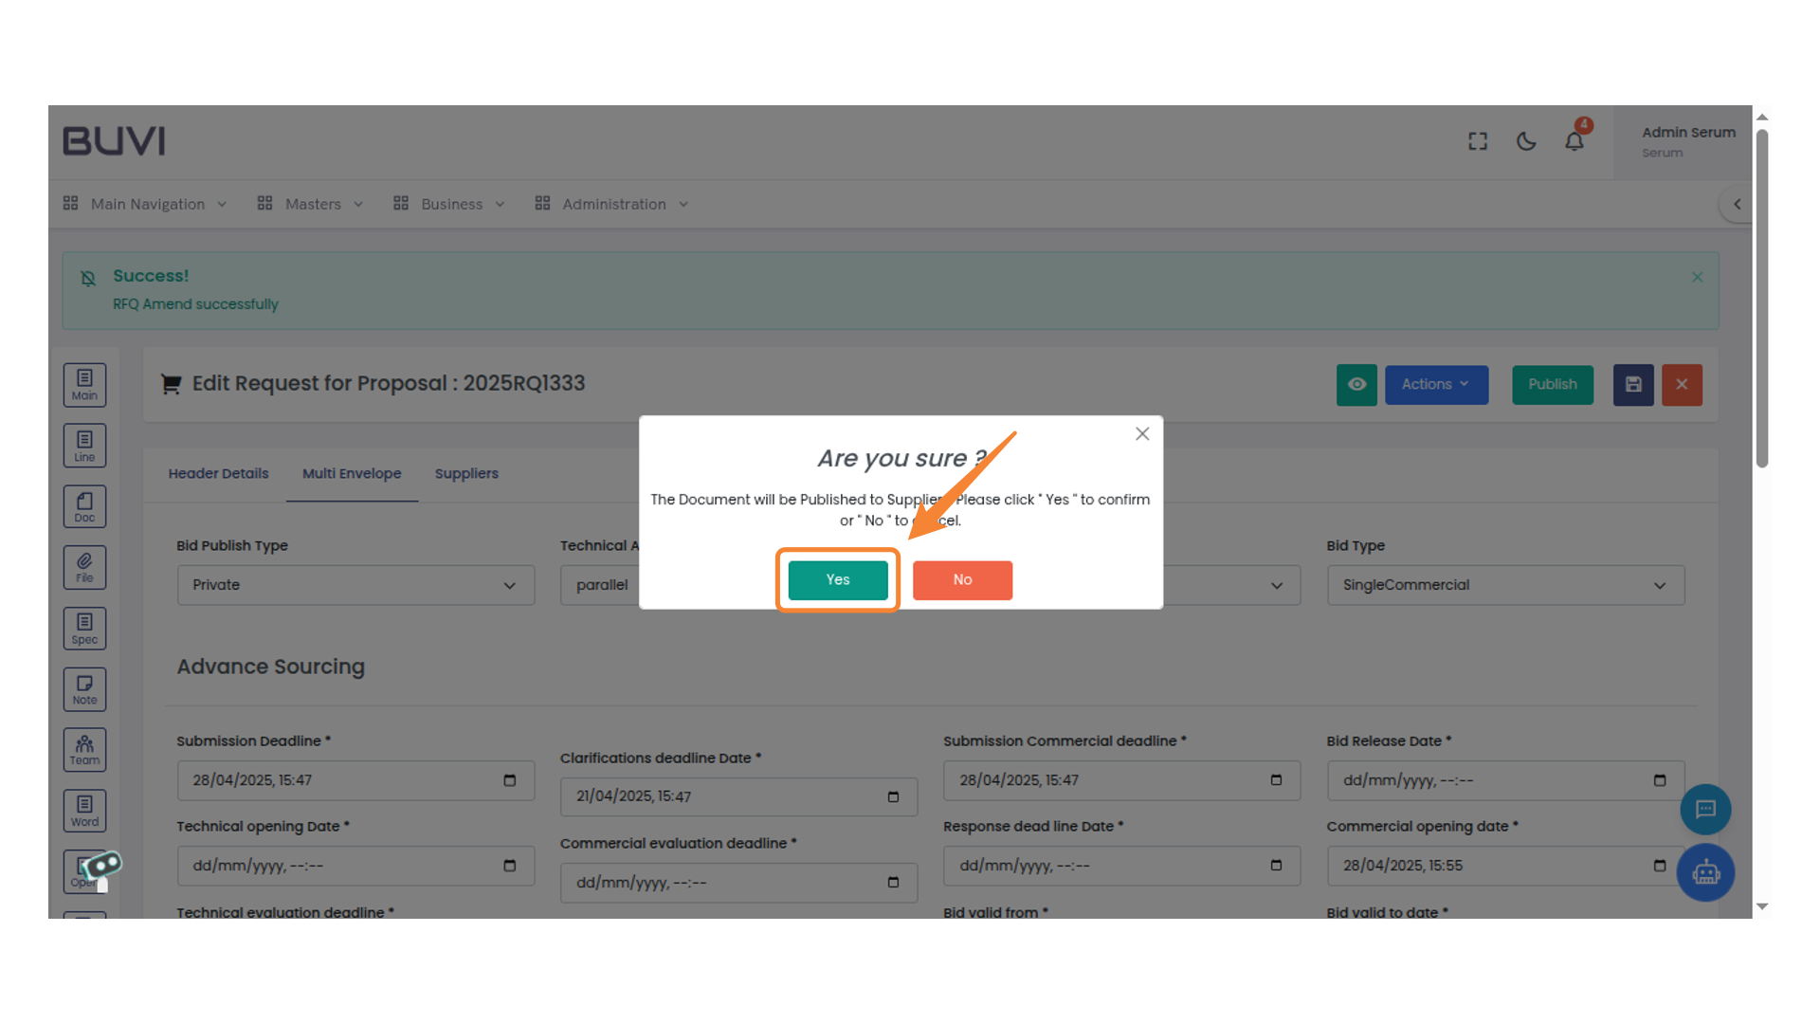
Task: Confirm publish by clicking Yes
Action: coord(837,579)
